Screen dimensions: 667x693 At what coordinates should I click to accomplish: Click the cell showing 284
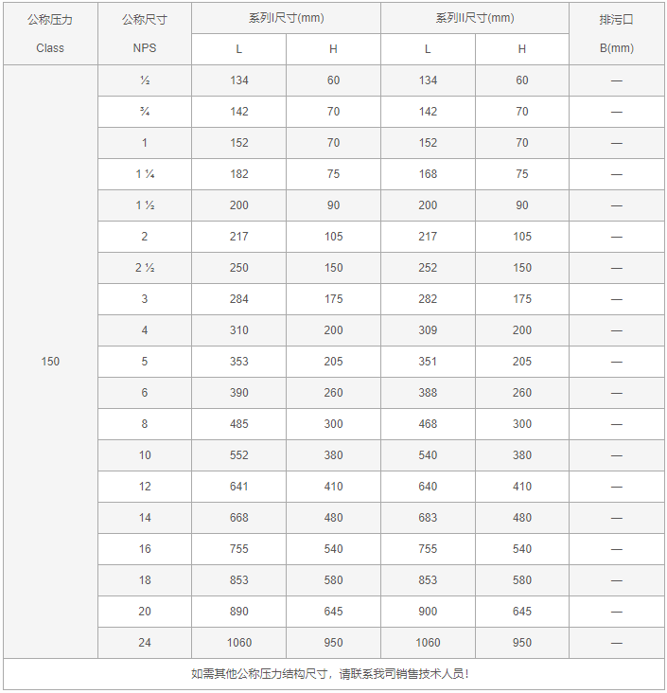239,299
